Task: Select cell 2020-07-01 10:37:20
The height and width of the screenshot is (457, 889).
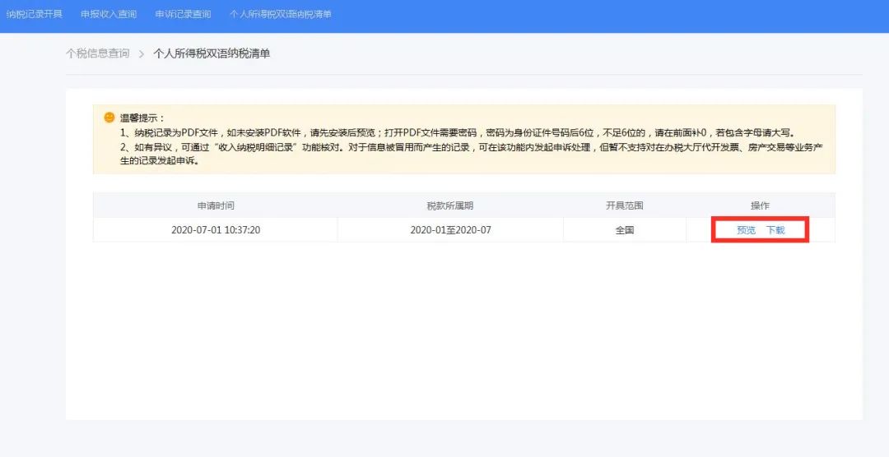Action: tap(216, 230)
